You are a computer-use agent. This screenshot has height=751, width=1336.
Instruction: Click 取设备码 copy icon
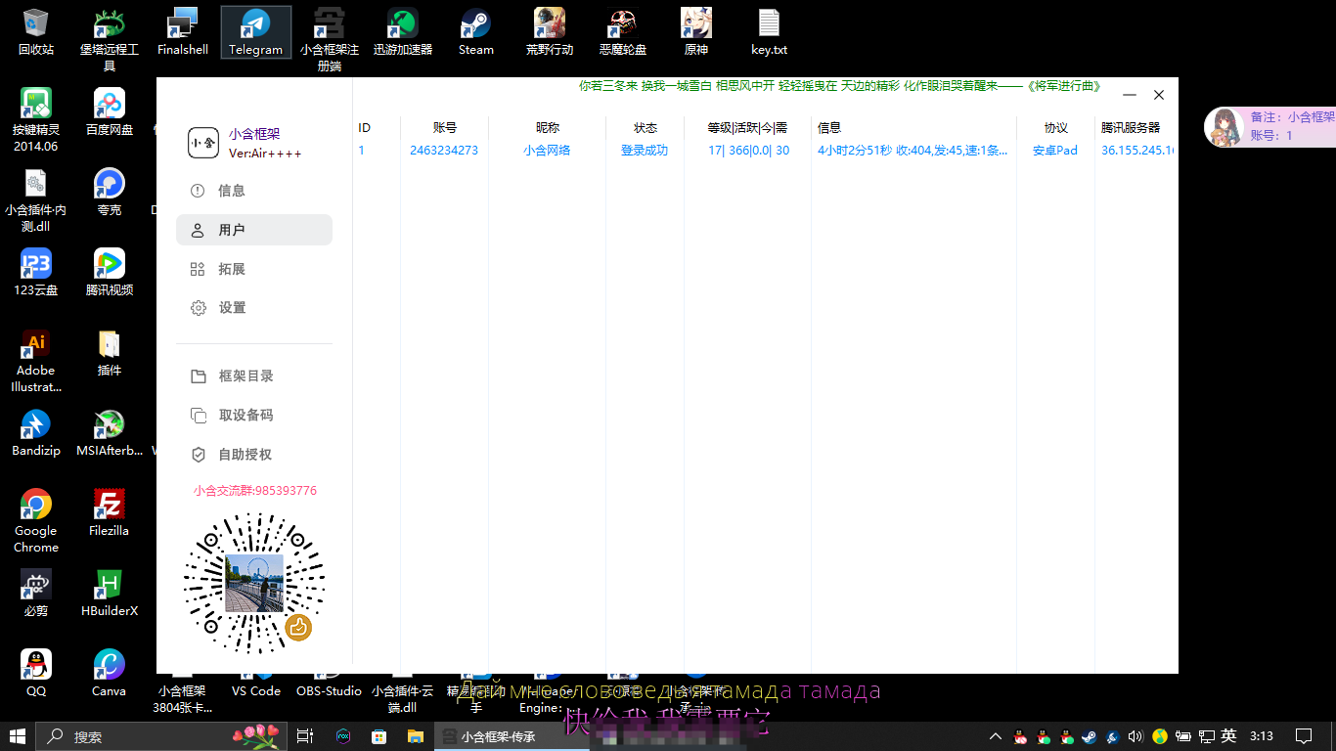[x=199, y=416]
